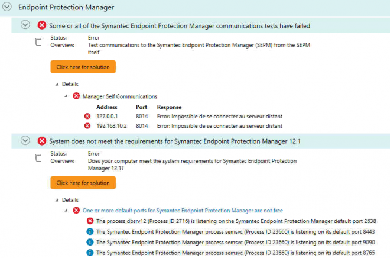Collapse the Manager Self Communications triangle

[66, 96]
